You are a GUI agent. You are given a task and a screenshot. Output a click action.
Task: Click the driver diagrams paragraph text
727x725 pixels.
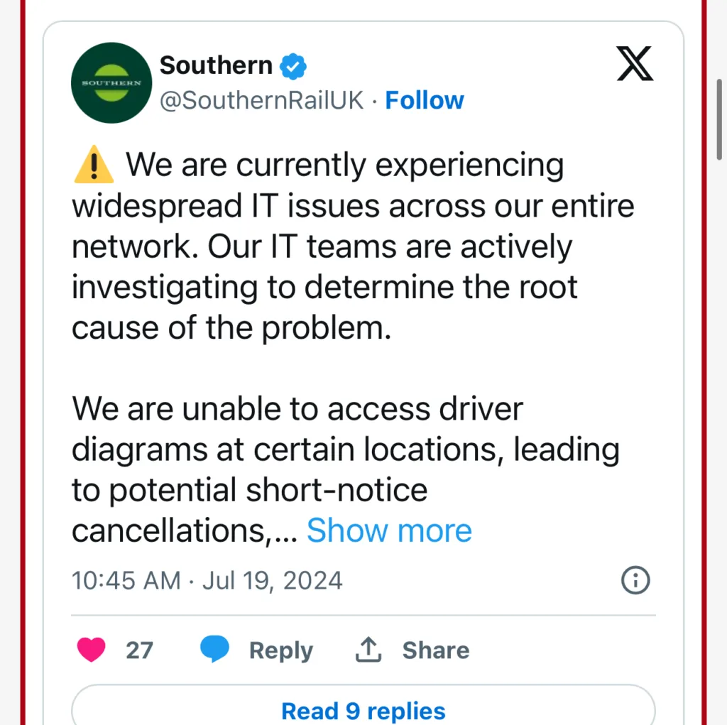click(345, 449)
